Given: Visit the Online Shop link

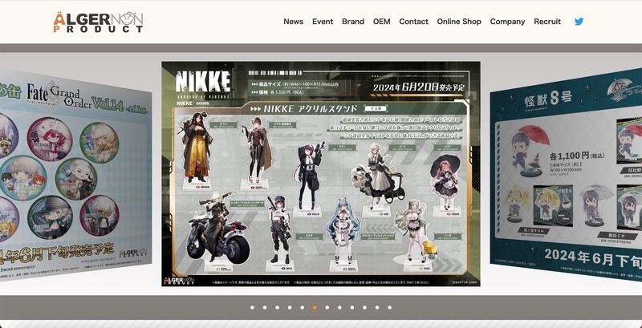Looking at the screenshot, I should coord(459,22).
